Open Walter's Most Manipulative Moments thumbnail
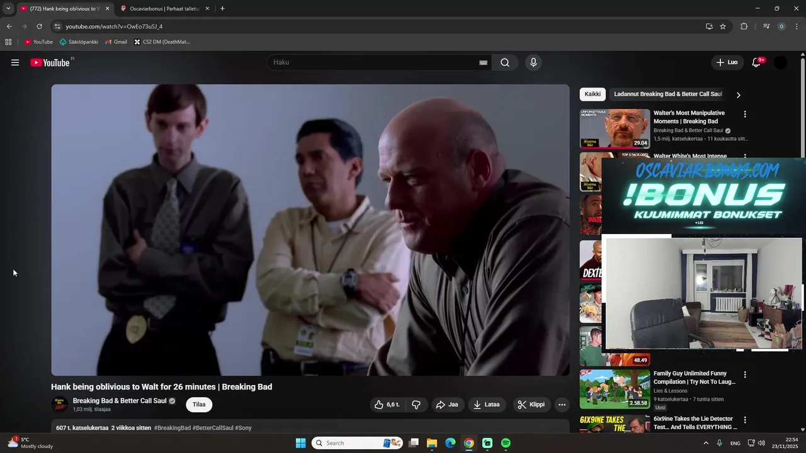806x453 pixels. pos(615,128)
